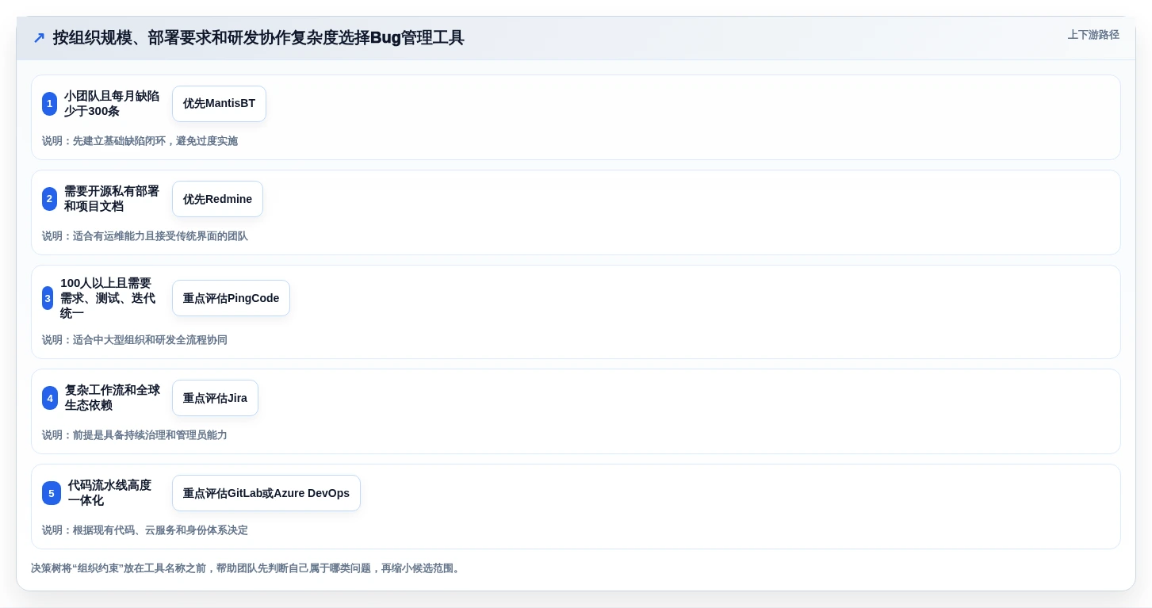Click step number badge 4

(x=50, y=398)
